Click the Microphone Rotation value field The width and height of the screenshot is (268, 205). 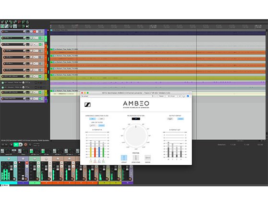136,119
